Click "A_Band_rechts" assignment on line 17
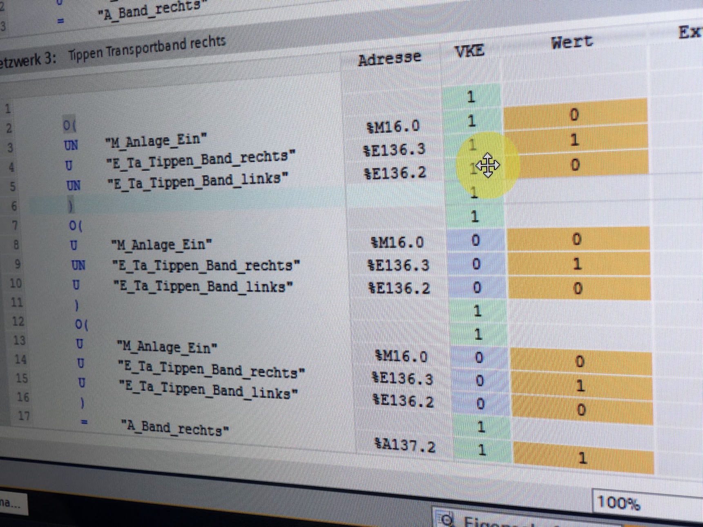 point(175,428)
